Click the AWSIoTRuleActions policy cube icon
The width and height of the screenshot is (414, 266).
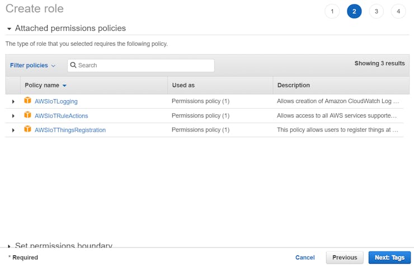coord(27,115)
